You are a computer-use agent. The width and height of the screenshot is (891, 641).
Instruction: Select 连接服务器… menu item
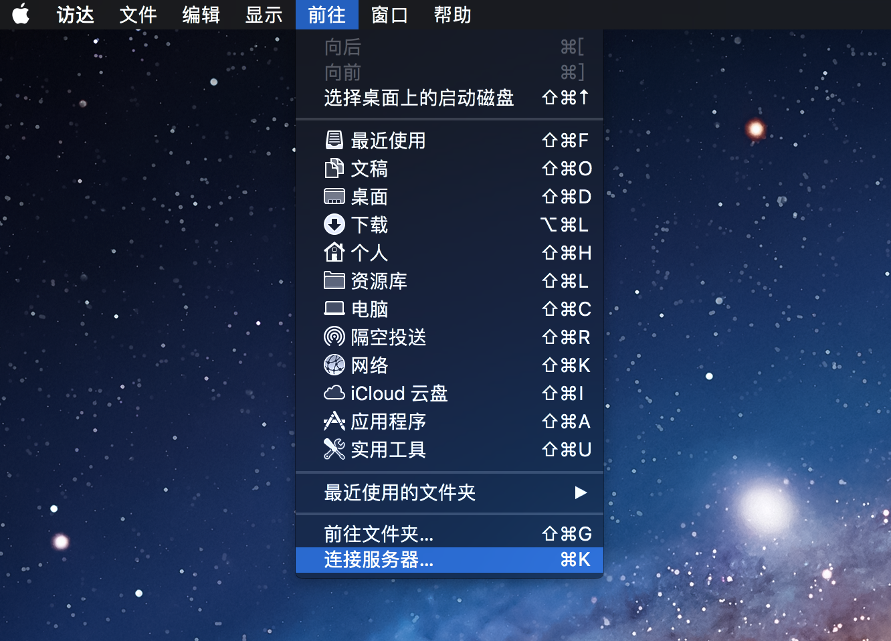click(x=450, y=559)
